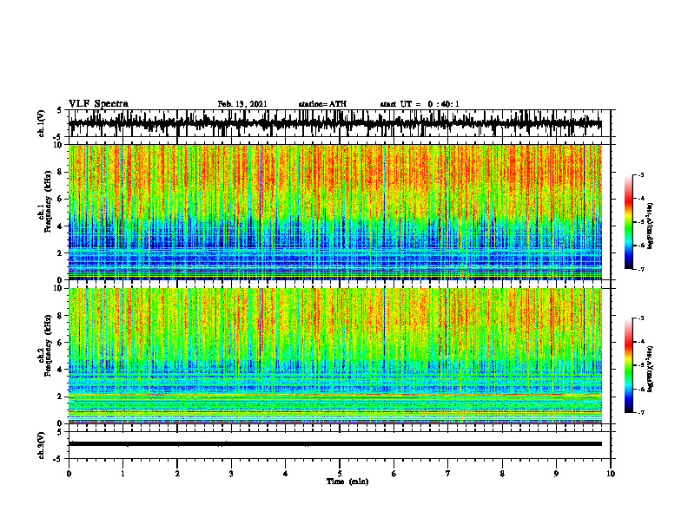688x531 pixels.
Task: Click the 'ch.3(V)' waveform axis label
Action: [x=42, y=446]
